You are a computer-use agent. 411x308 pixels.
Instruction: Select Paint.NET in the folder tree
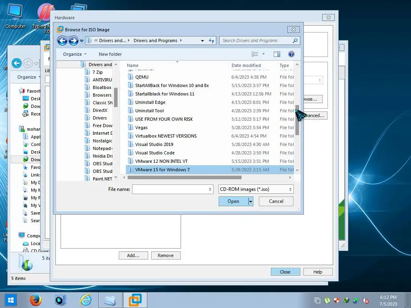point(102,178)
